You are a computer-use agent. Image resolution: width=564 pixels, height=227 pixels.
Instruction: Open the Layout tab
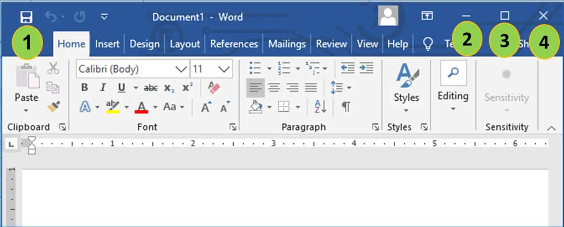[185, 44]
